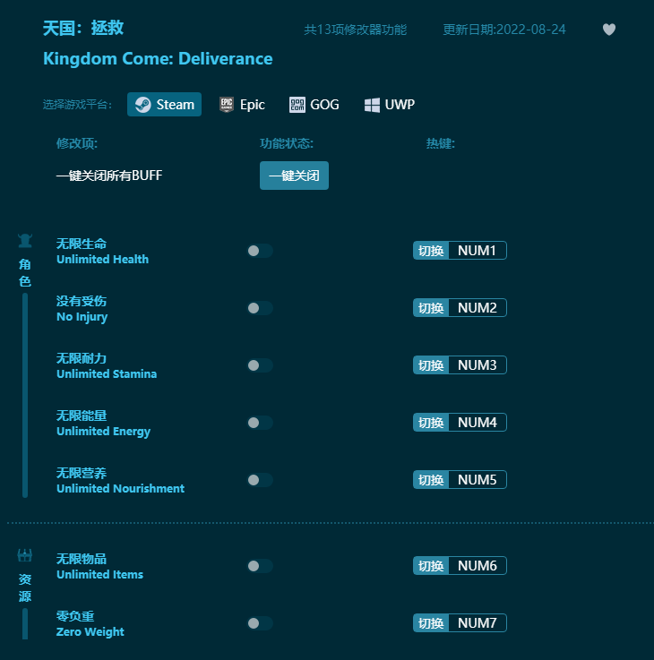Switch to the Epic platform
This screenshot has height=660, width=654.
pos(243,105)
